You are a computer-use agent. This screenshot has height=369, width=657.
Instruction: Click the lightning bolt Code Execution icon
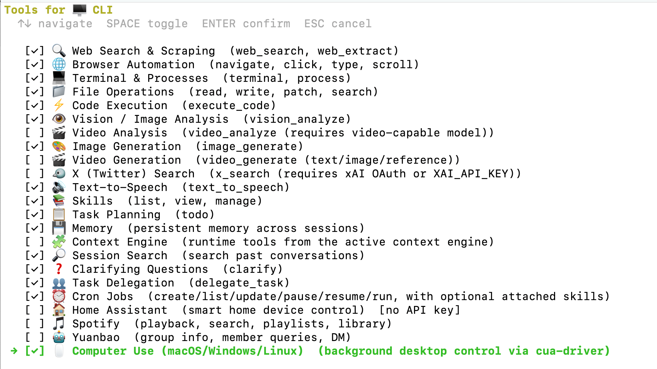59,105
